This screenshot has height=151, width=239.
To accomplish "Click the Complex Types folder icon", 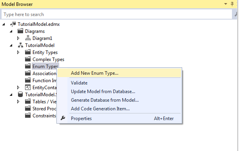I will click(x=28, y=59).
